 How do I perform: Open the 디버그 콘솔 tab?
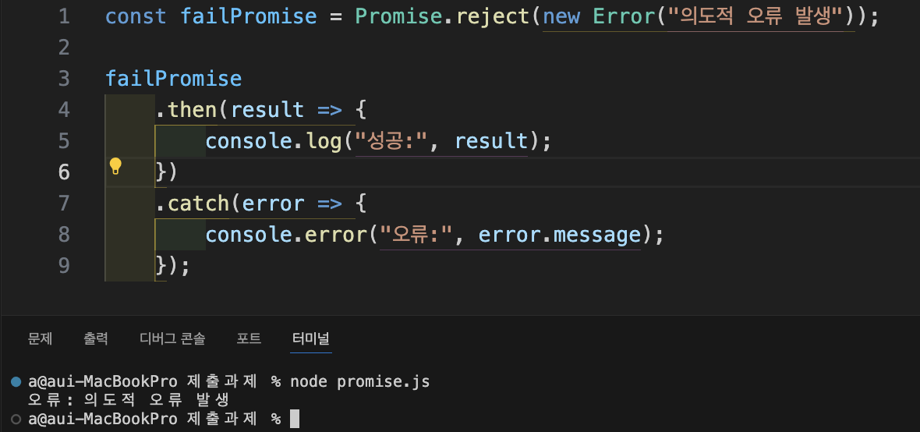tap(172, 338)
